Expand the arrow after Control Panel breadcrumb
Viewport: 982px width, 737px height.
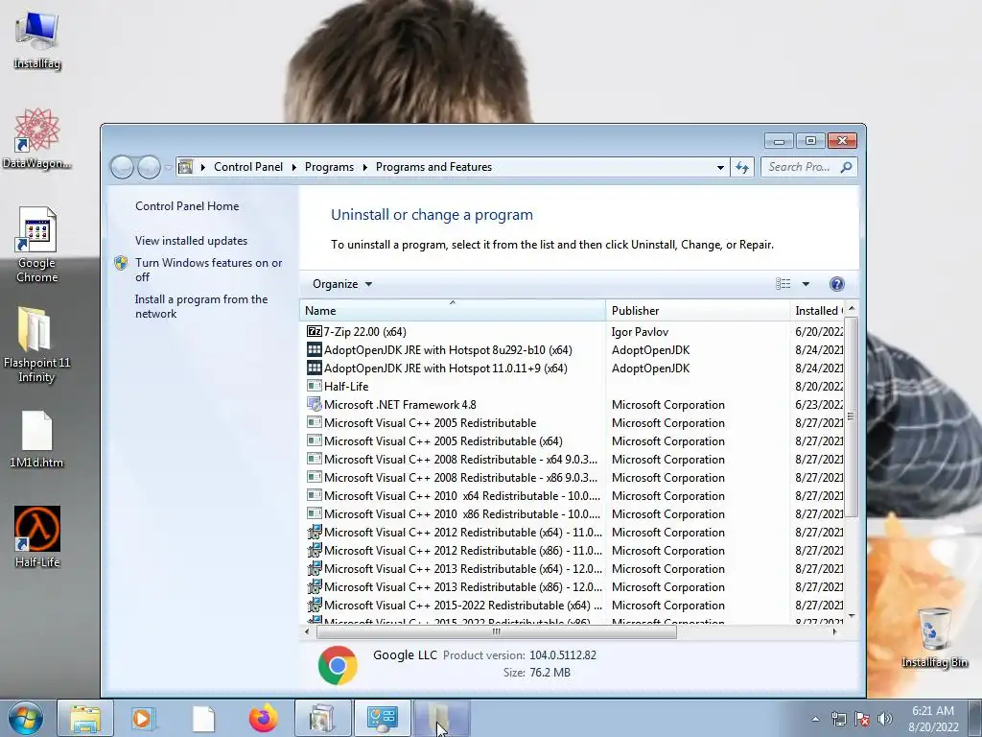pyautogui.click(x=294, y=167)
